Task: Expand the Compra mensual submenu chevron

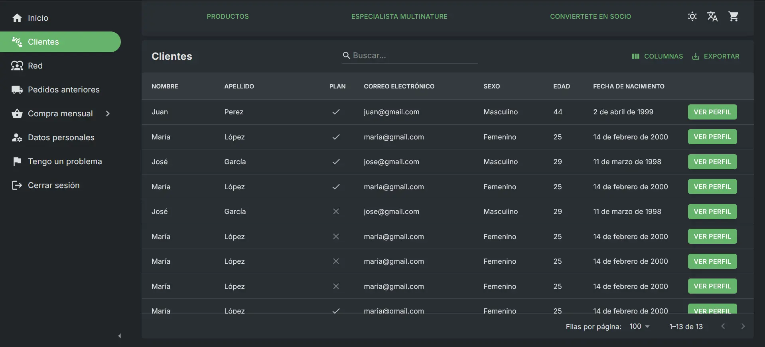Action: pos(108,114)
